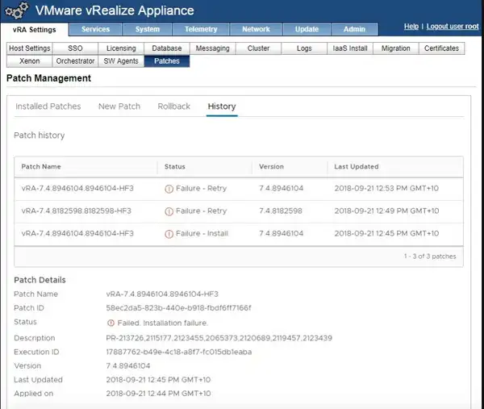Select the SSO sub-tab
This screenshot has height=409, width=484.
pyautogui.click(x=75, y=48)
